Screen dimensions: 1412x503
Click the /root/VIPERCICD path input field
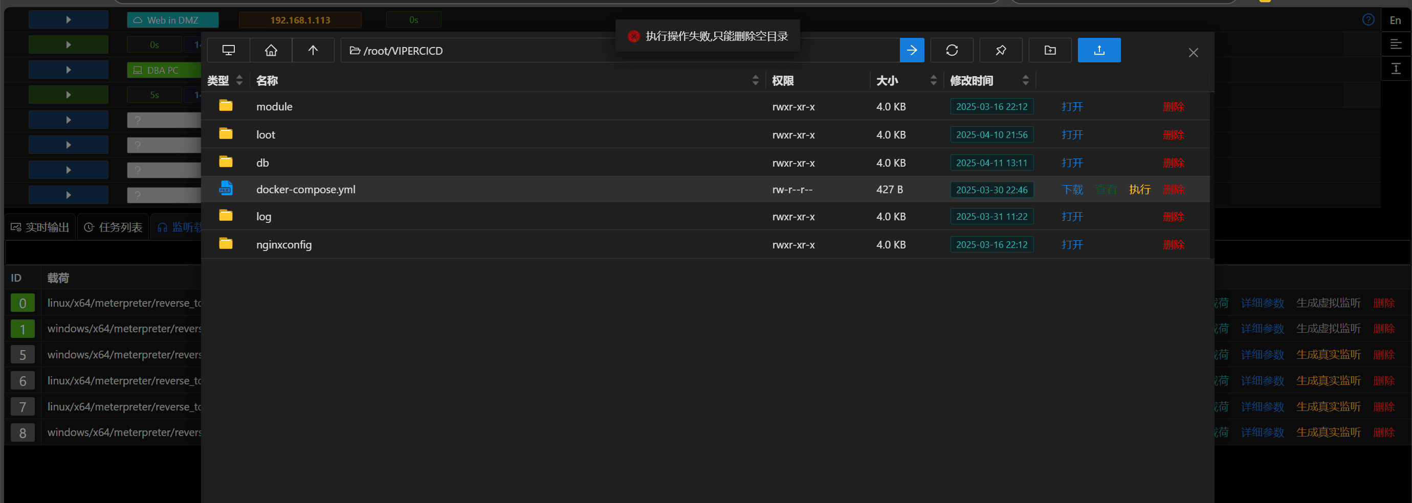pos(620,51)
